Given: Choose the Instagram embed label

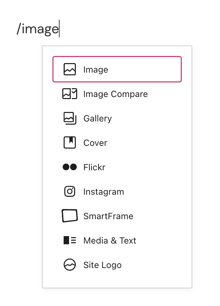Looking at the screenshot, I should click(104, 192).
